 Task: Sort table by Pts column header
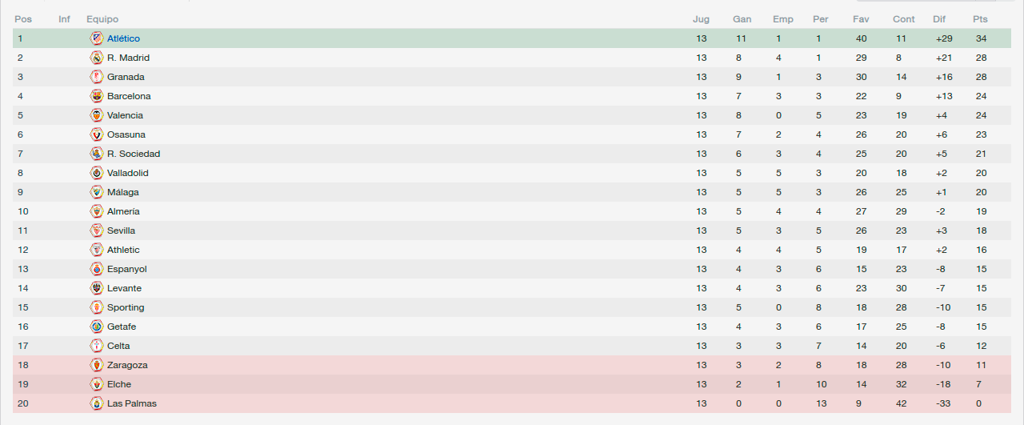(980, 19)
